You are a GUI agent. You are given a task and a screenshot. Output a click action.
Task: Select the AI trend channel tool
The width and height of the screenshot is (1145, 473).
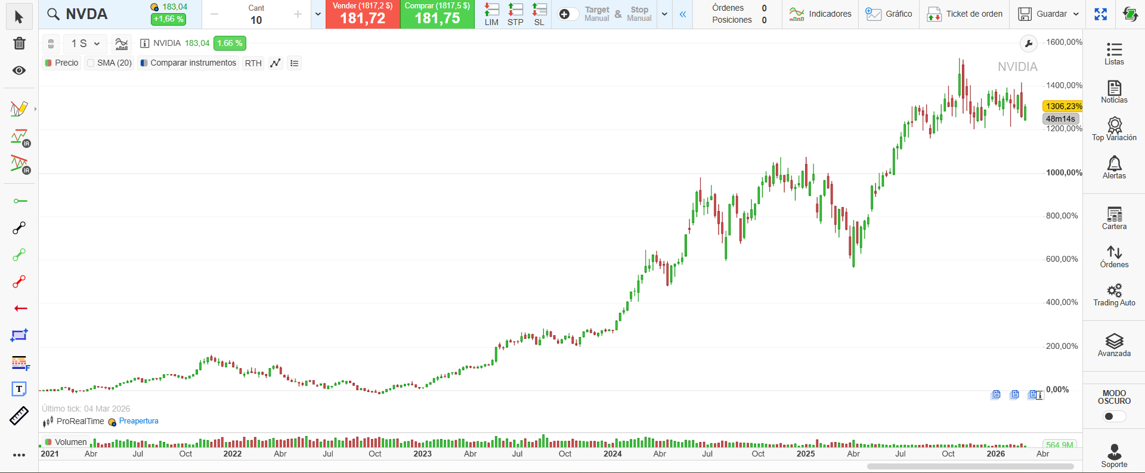(x=20, y=164)
